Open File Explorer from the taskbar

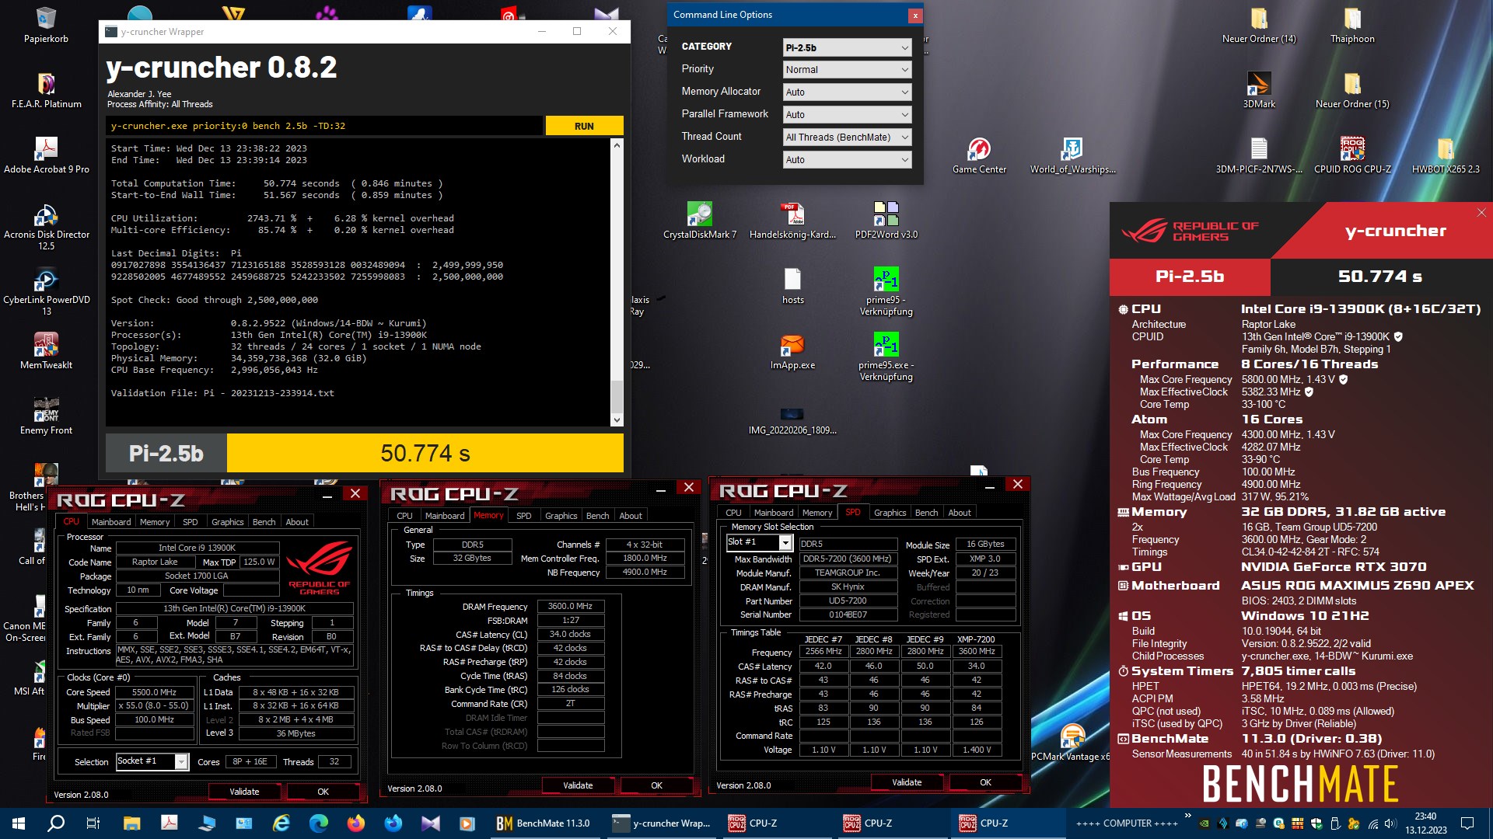(x=131, y=823)
